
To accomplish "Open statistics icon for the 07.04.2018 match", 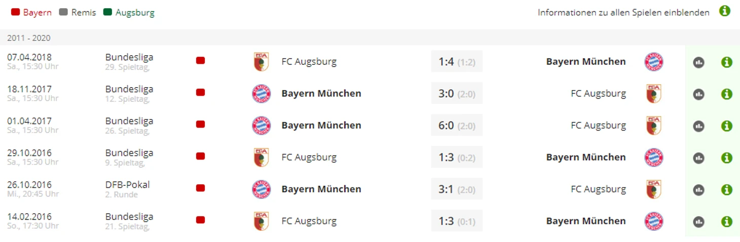I will click(698, 62).
